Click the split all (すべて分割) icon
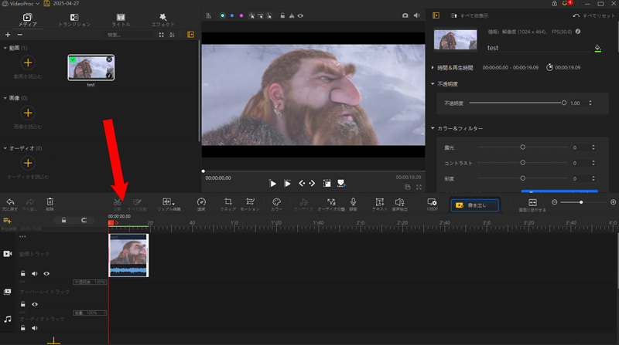This screenshot has height=345, width=619. click(x=137, y=202)
